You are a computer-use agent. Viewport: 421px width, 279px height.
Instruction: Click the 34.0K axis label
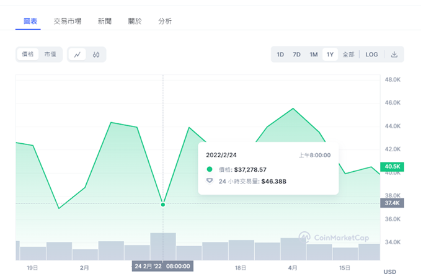(x=392, y=242)
